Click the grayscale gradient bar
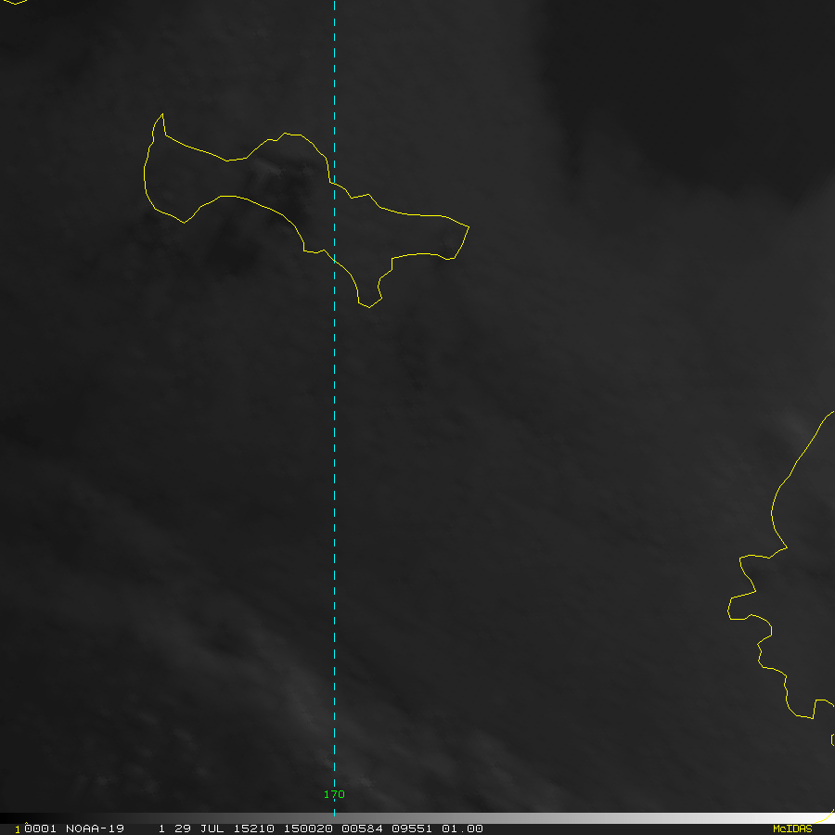The image size is (835, 835). (x=417, y=818)
